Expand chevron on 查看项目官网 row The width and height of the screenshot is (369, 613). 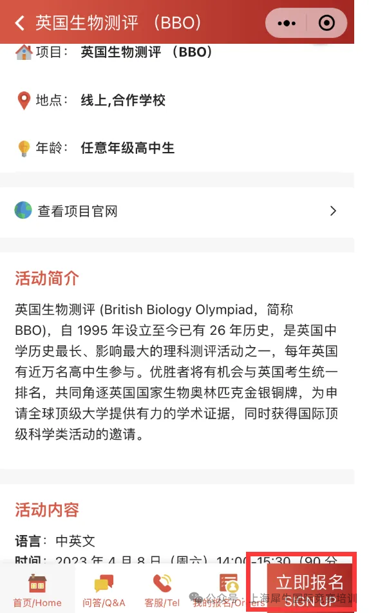[333, 211]
